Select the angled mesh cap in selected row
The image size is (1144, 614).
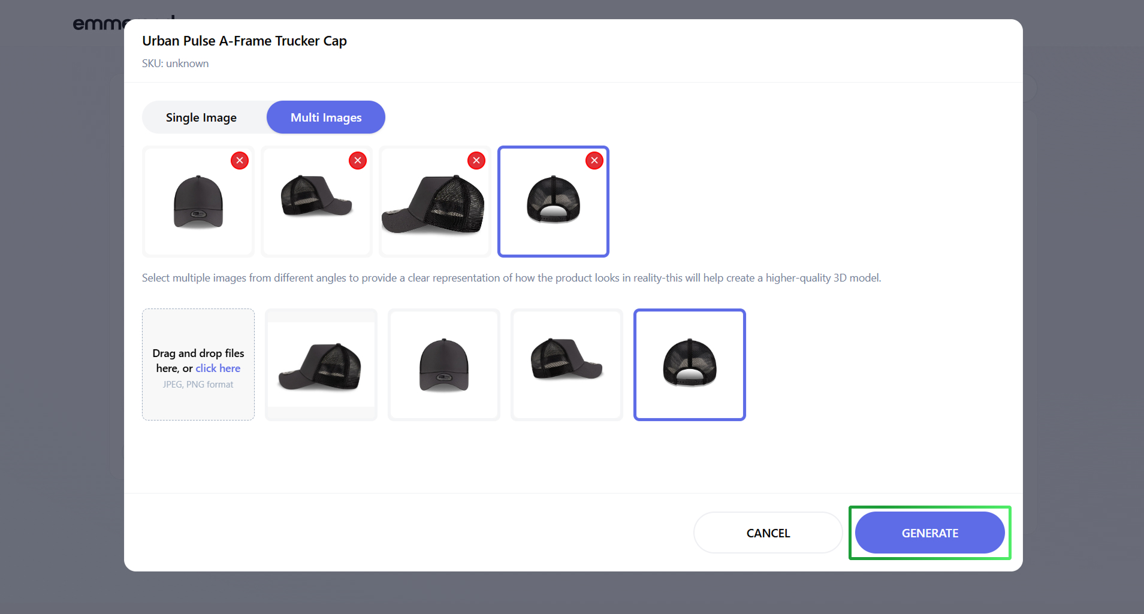pos(317,202)
